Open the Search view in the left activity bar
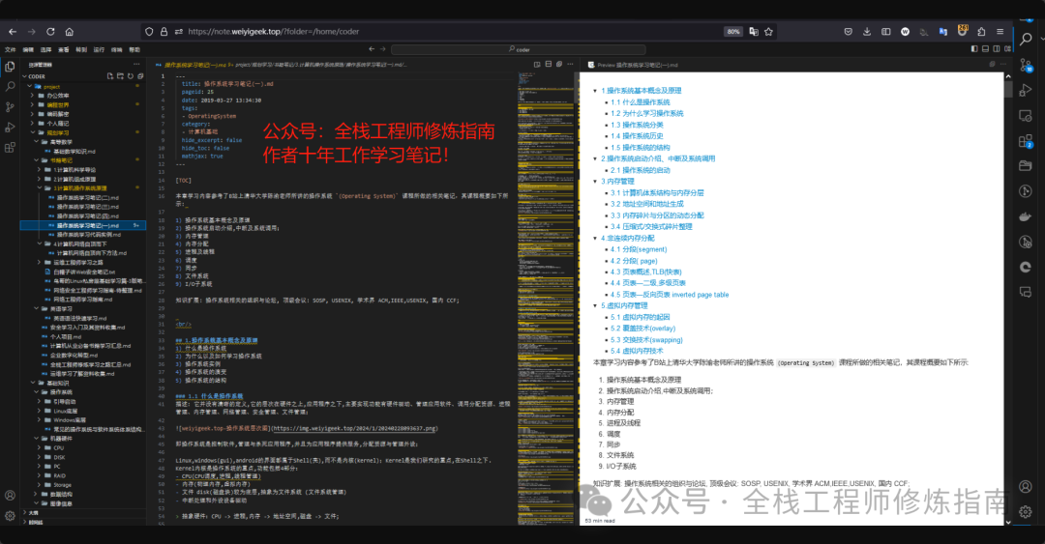1045x544 pixels. coord(10,87)
